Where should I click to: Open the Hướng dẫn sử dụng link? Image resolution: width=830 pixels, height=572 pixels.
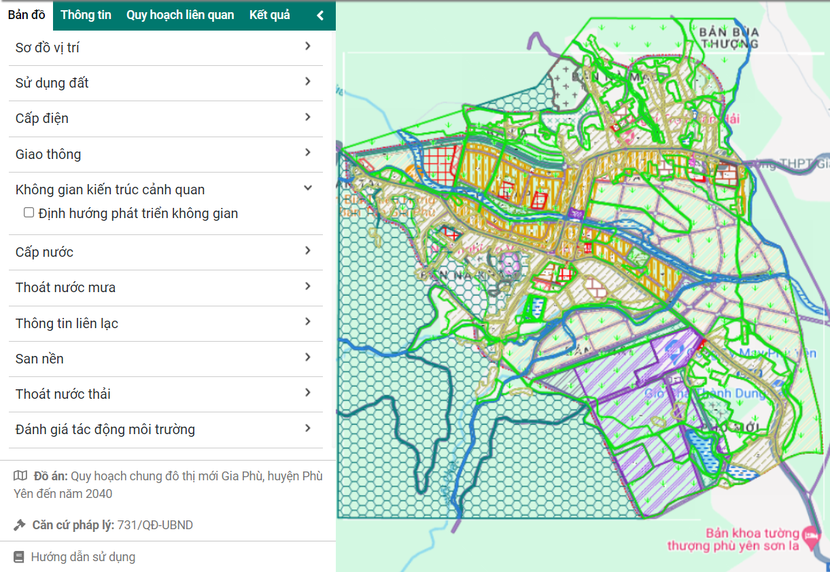click(83, 557)
